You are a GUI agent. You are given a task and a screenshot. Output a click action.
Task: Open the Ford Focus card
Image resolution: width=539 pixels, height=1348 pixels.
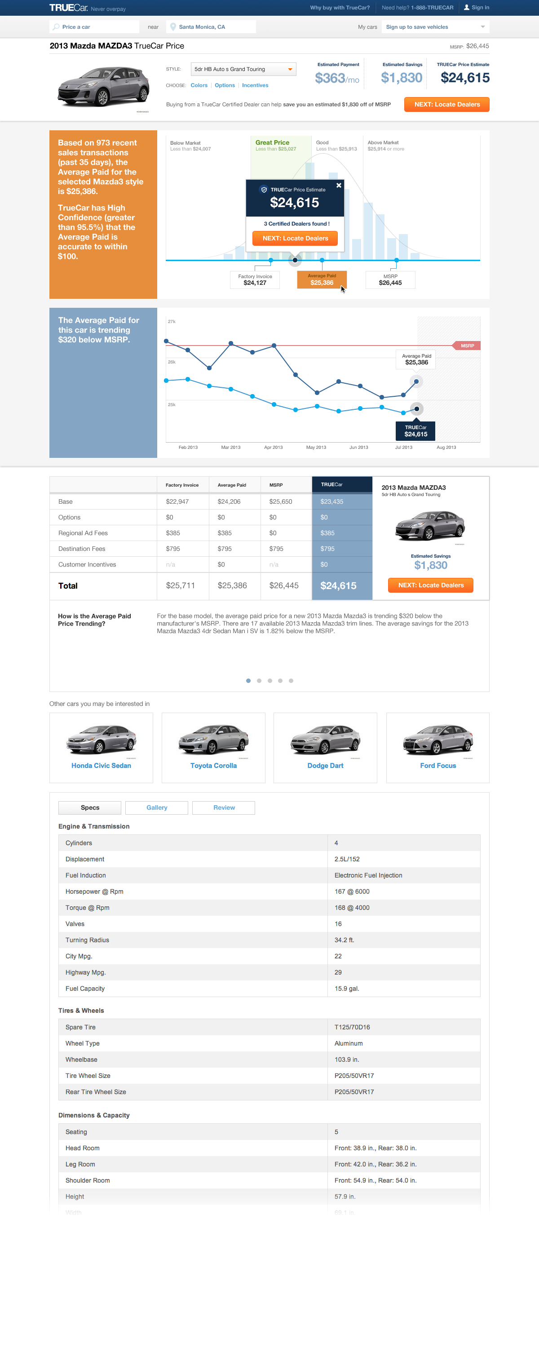pyautogui.click(x=438, y=748)
